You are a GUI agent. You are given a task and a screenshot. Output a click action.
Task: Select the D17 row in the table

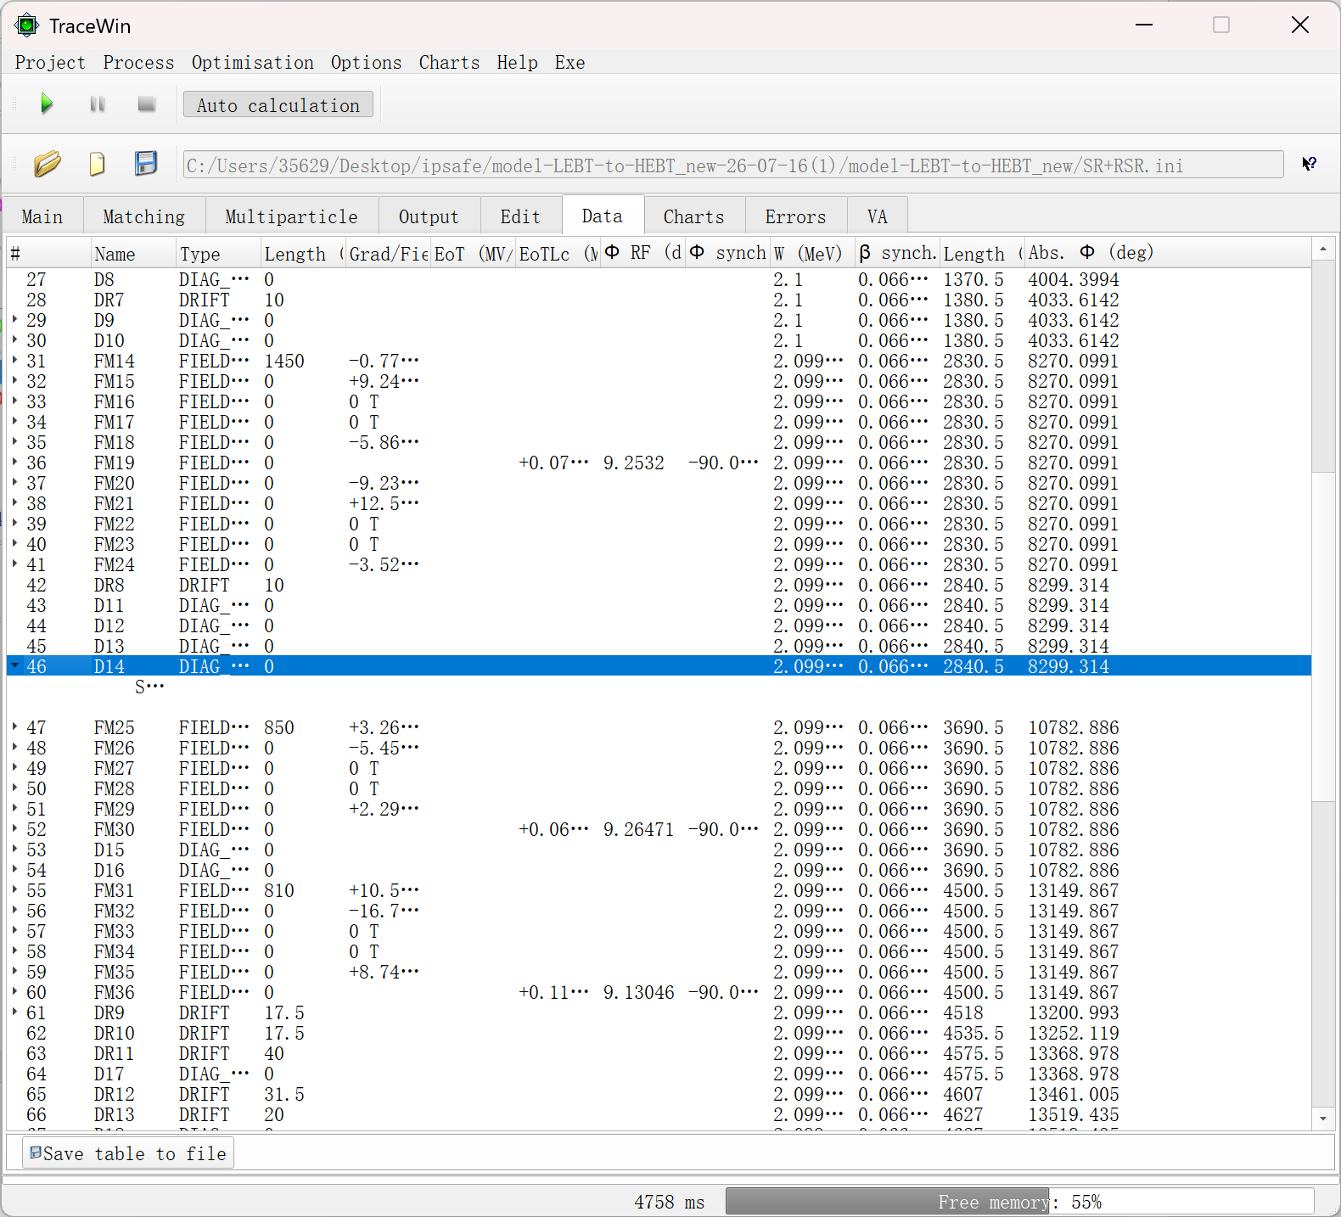(x=659, y=1074)
